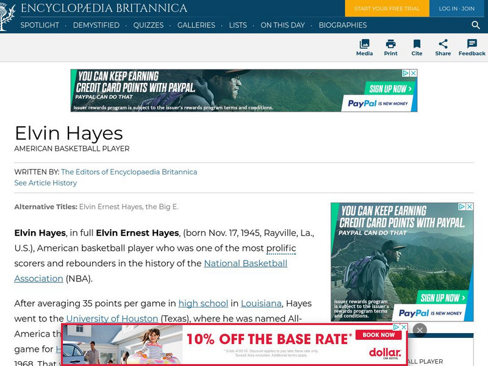This screenshot has width=488, height=366.
Task: Click the search magnifier icon
Action: pos(475,26)
